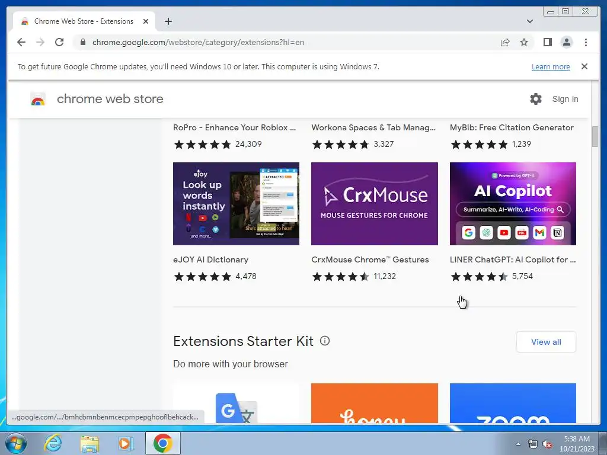Click MyBib rating count 1,239
This screenshot has height=455, width=607.
[x=521, y=145]
